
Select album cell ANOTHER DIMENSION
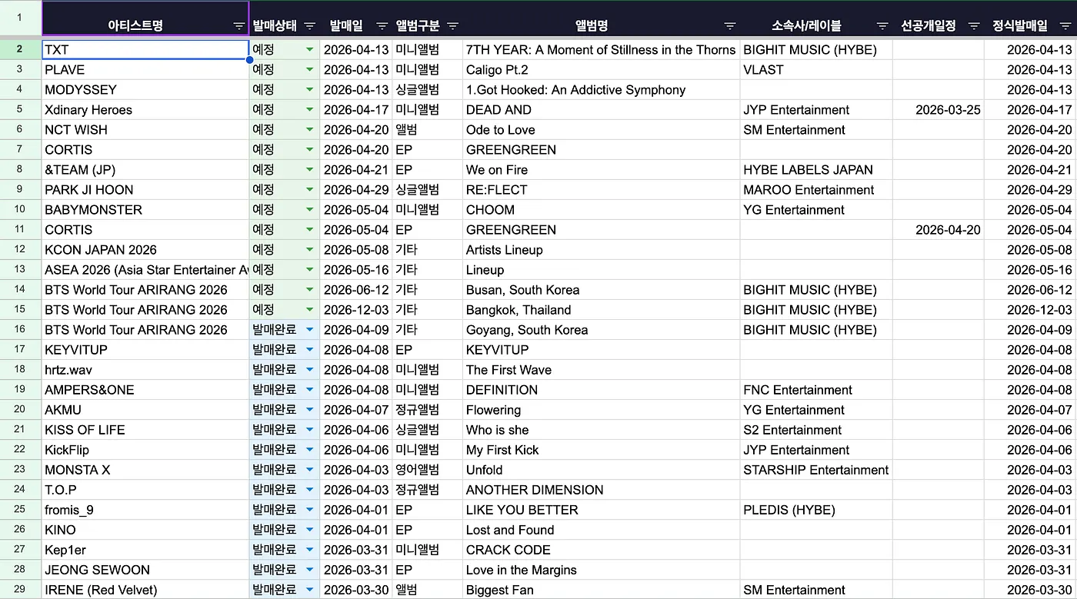601,490
